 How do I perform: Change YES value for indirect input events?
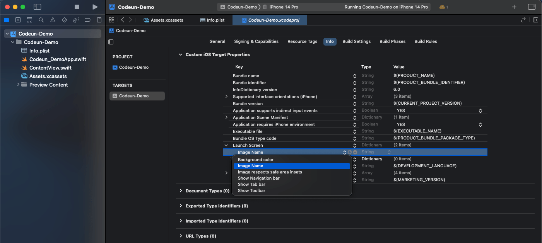pos(480,110)
